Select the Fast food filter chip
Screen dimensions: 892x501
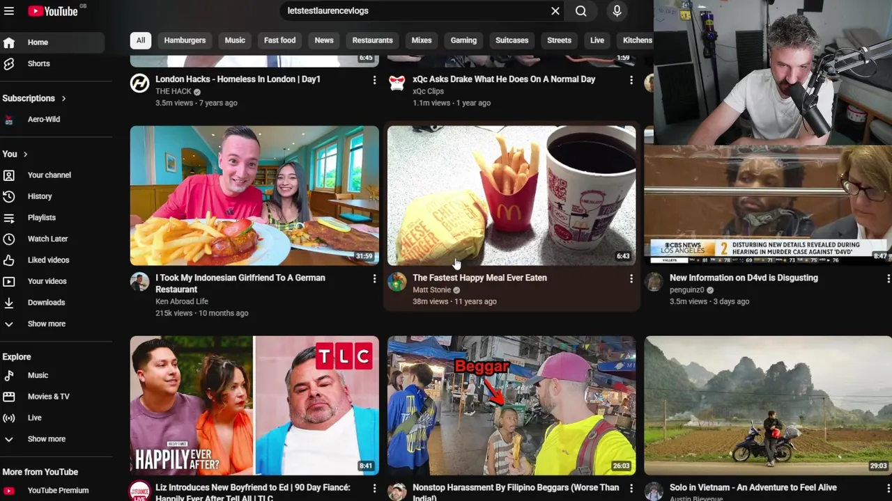click(279, 40)
